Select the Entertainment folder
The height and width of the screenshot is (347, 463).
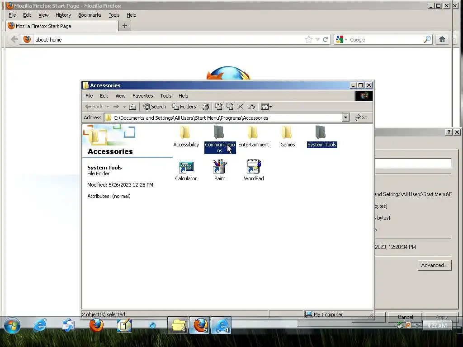coord(254,136)
